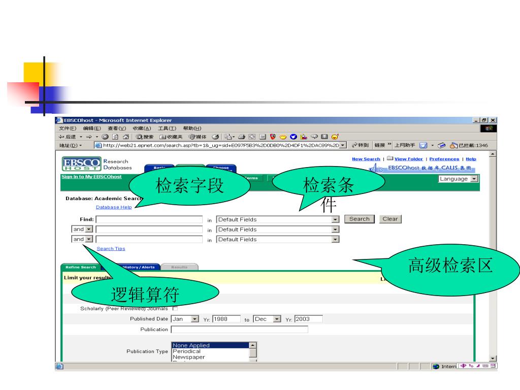
Task: Open the 媒体 media pane
Action: [198, 137]
